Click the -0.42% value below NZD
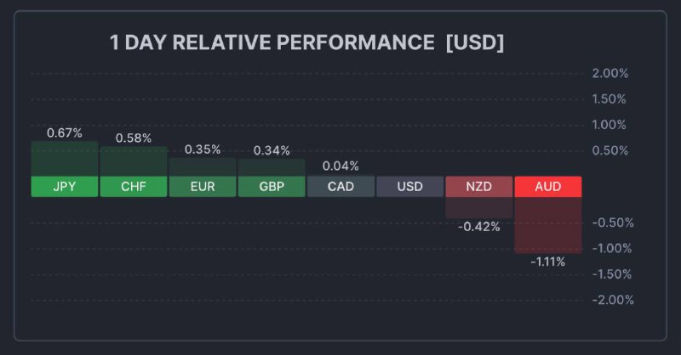The height and width of the screenshot is (355, 681). pyautogui.click(x=478, y=227)
